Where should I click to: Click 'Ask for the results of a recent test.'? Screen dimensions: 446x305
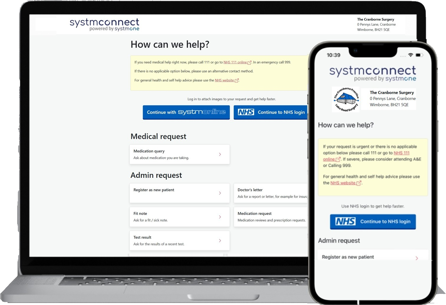[159, 244]
